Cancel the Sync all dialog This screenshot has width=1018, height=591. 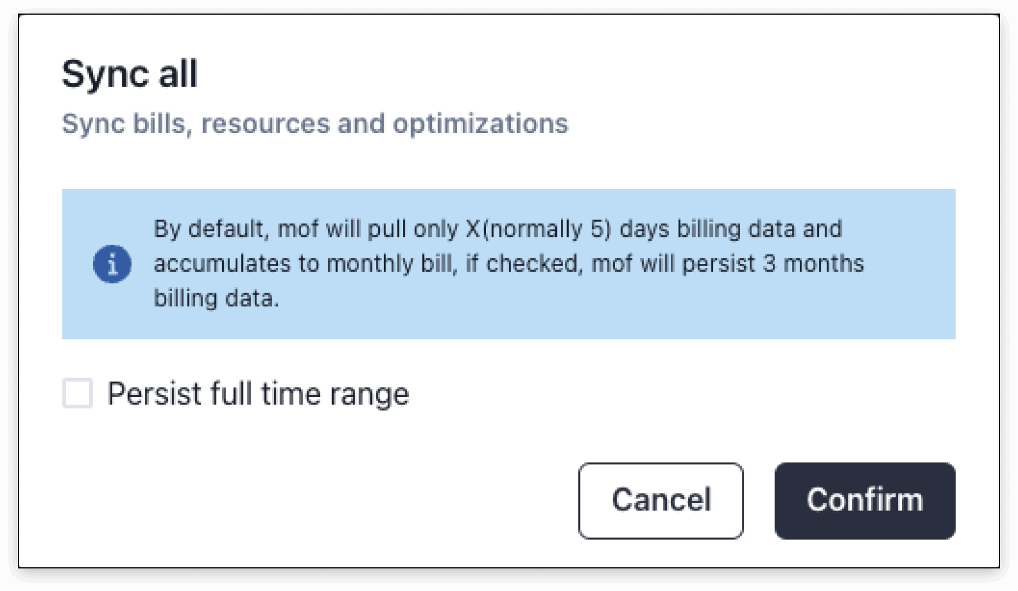tap(661, 501)
